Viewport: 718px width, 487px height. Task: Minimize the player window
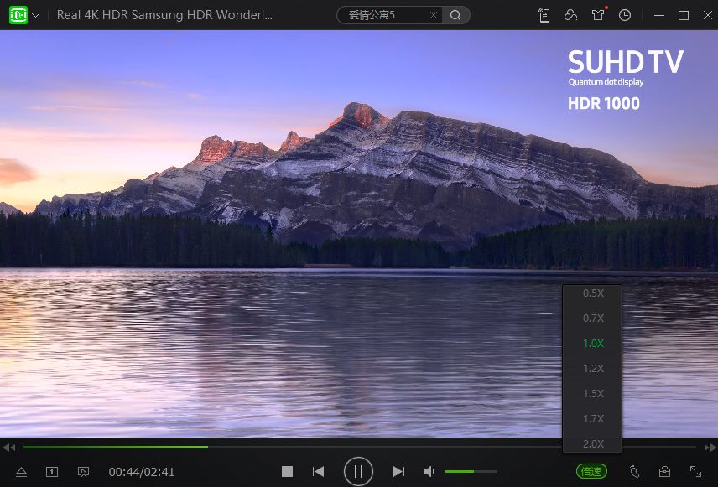point(659,16)
